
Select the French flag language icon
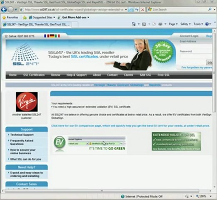47,36
